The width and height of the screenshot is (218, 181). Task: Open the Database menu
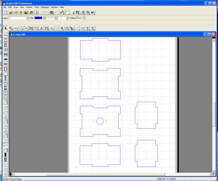pyautogui.click(x=45, y=7)
